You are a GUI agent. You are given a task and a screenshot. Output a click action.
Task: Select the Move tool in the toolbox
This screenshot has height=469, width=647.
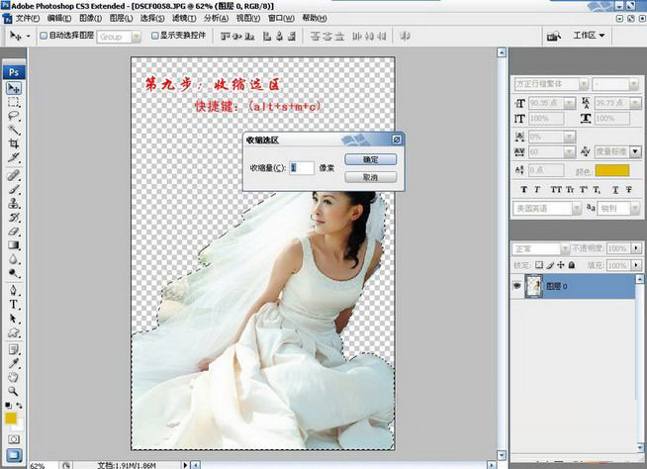pos(14,88)
